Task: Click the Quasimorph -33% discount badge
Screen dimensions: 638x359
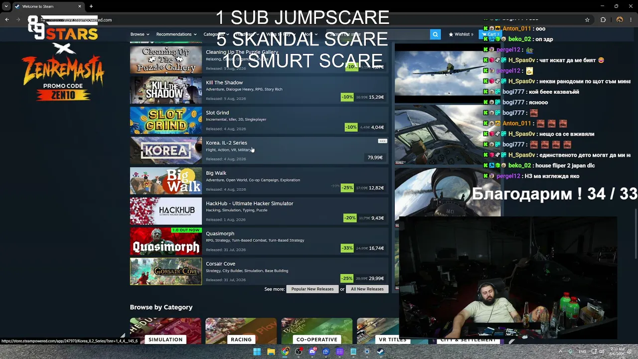Action: pos(347,248)
